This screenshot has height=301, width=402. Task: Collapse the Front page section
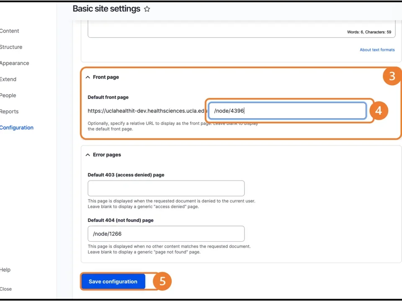point(88,77)
